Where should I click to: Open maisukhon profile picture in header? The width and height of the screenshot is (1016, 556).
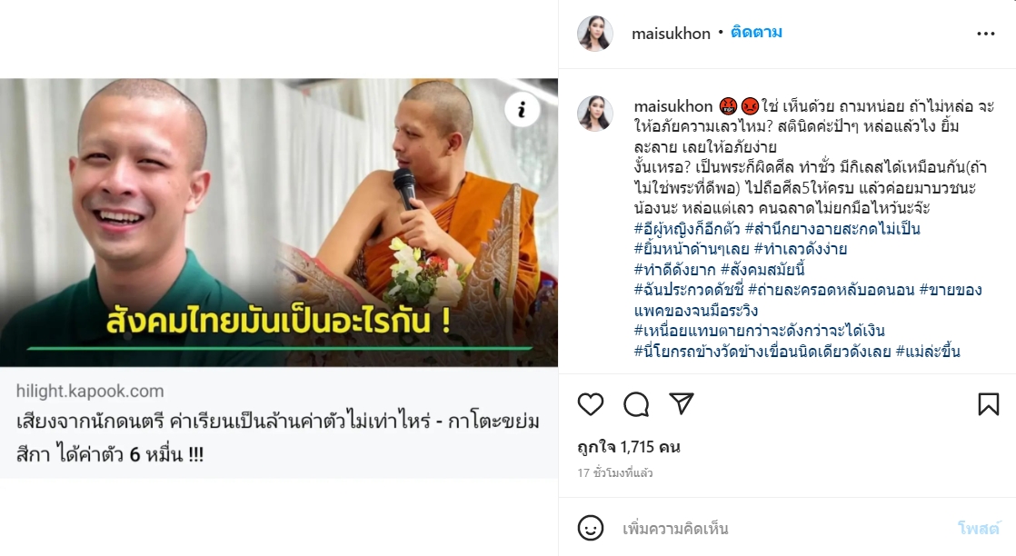(595, 33)
